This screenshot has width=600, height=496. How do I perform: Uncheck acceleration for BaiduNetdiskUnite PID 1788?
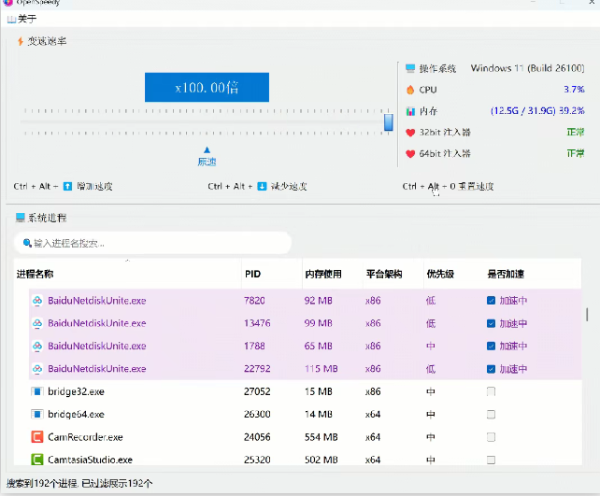492,347
